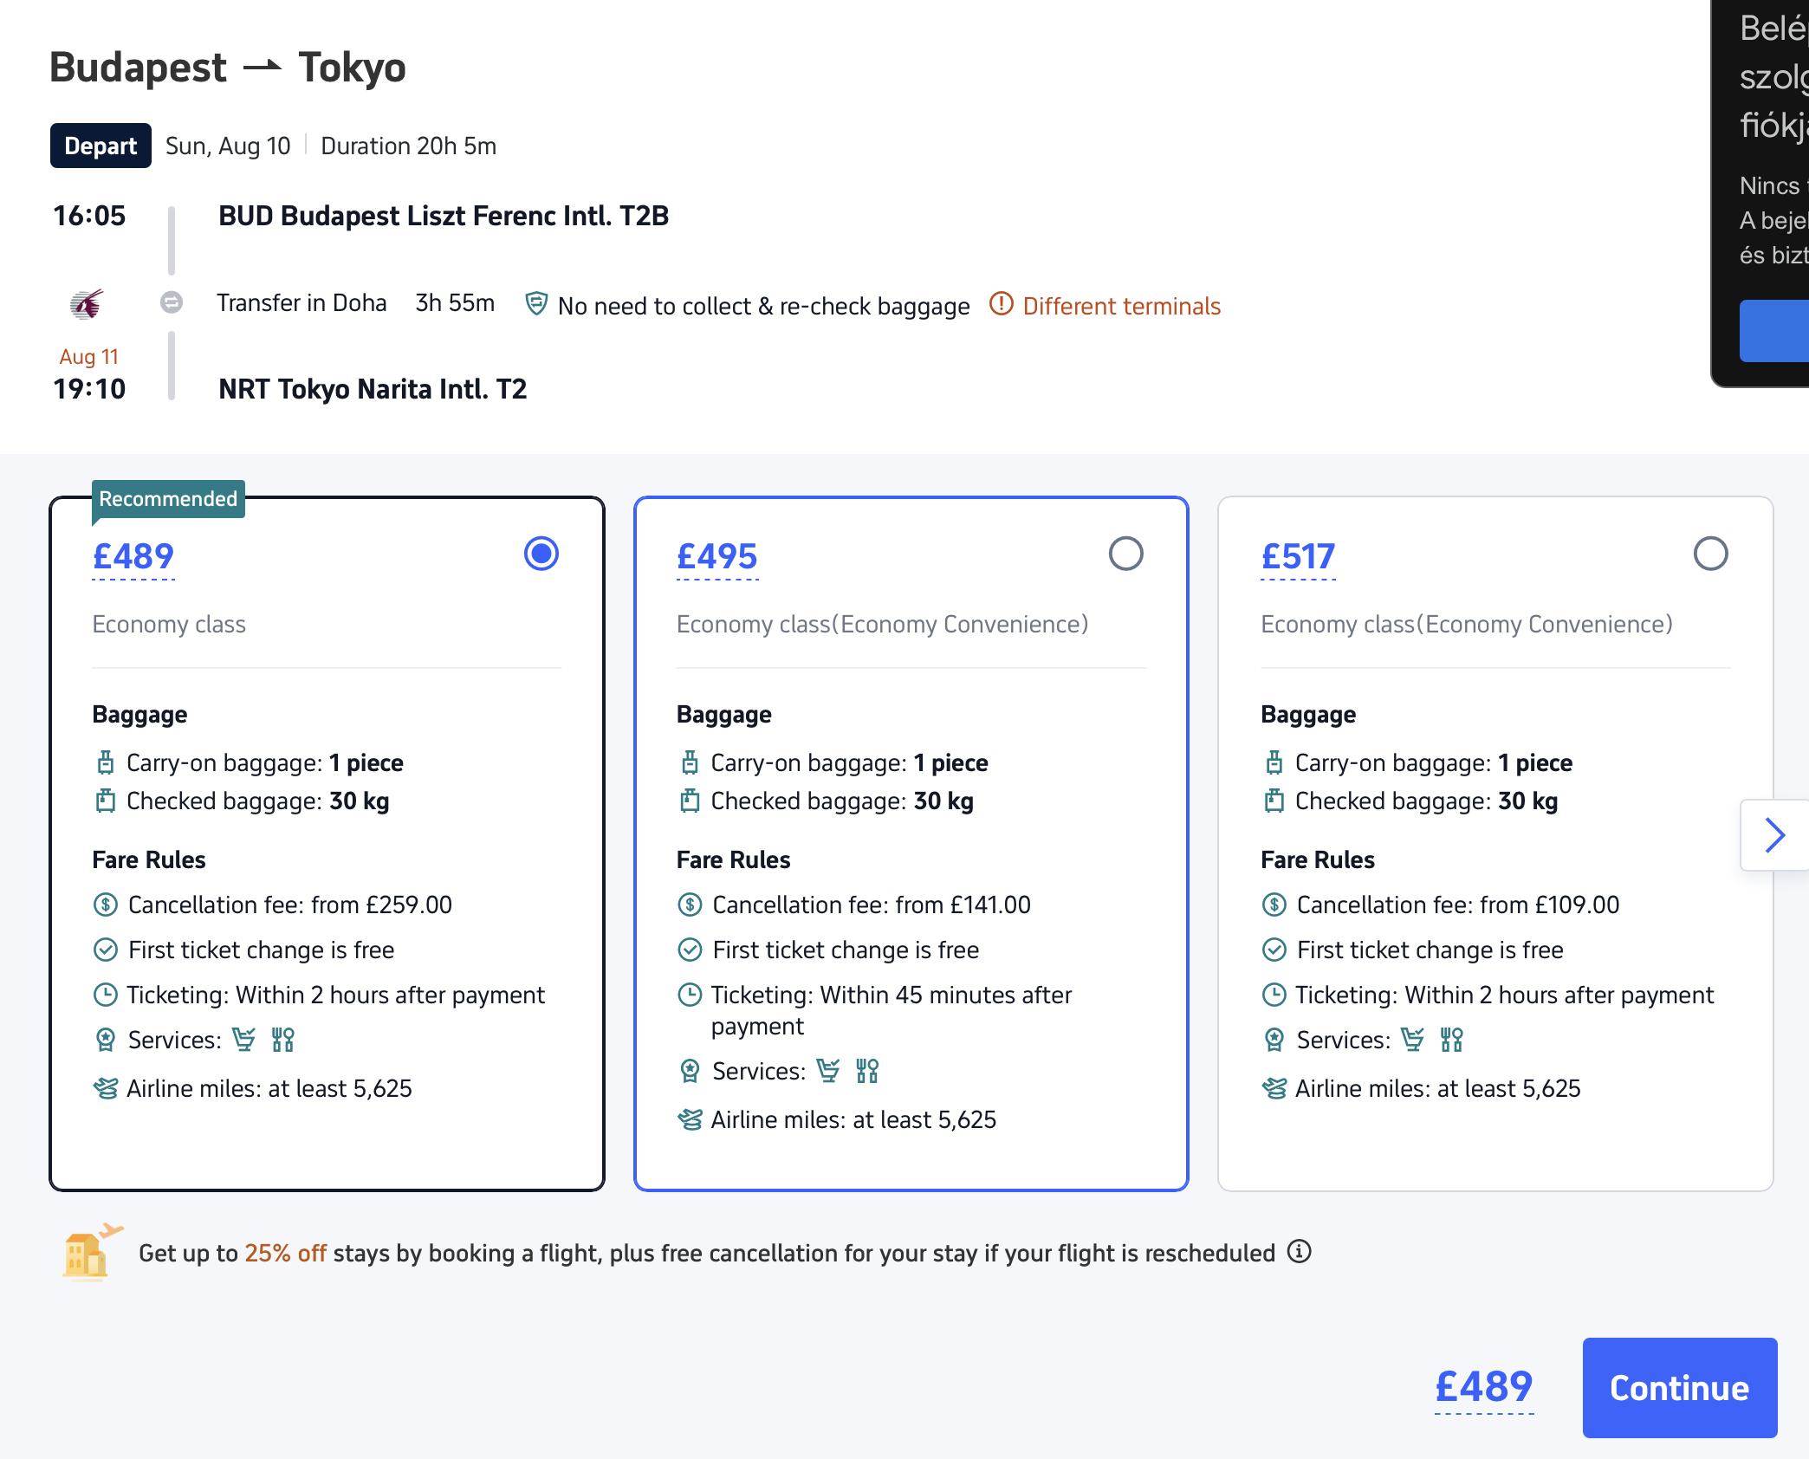The height and width of the screenshot is (1459, 1809).
Task: Click services badge icon in £489 card
Action: point(105,1039)
